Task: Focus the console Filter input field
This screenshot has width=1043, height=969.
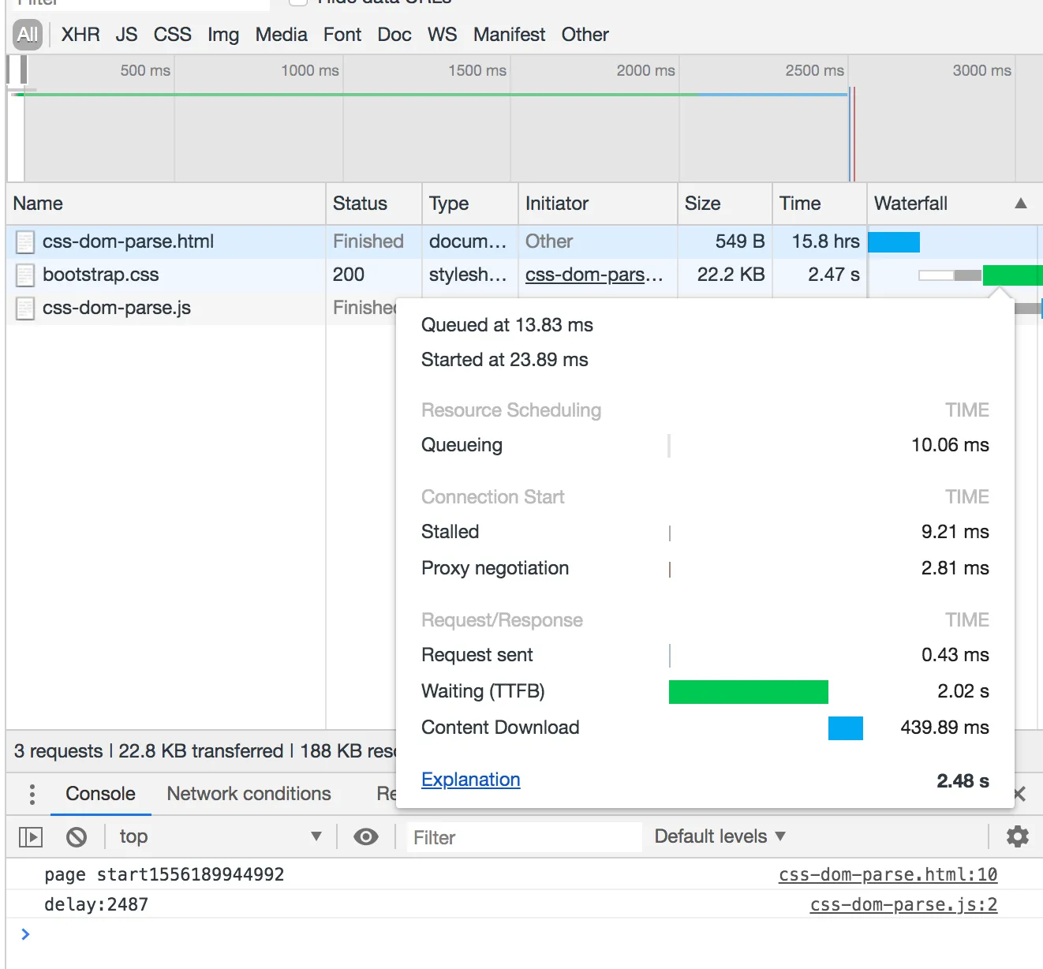Action: [524, 837]
